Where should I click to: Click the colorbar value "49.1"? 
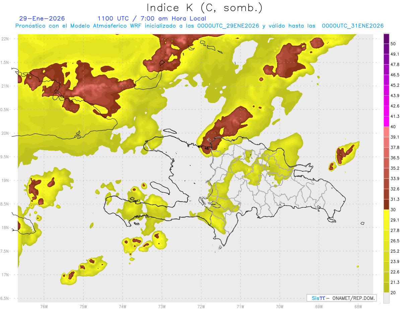point(395,54)
